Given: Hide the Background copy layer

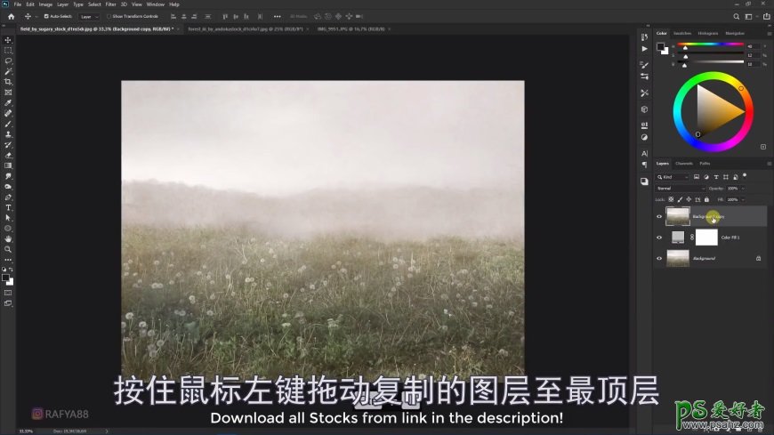Looking at the screenshot, I should 659,216.
